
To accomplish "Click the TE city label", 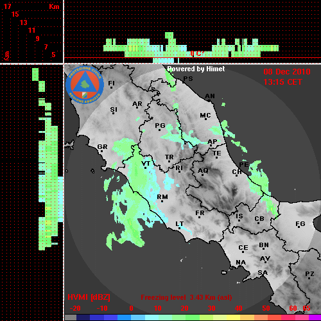I will click(217, 153).
